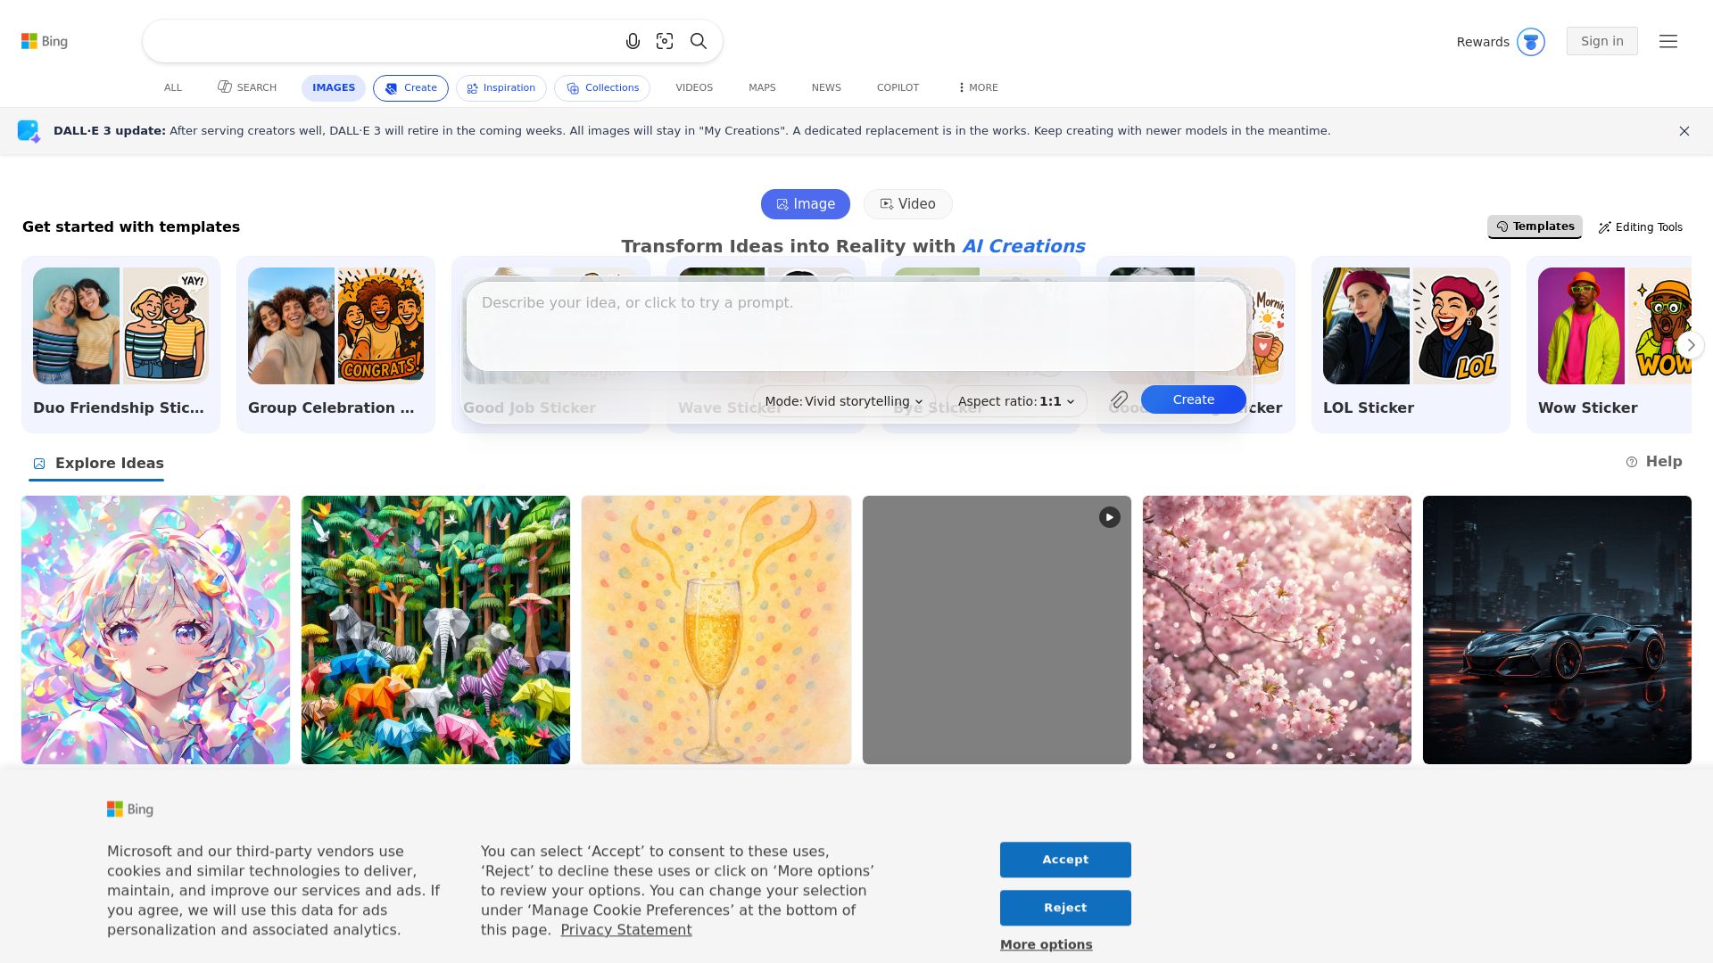Open visual search camera icon

point(665,41)
